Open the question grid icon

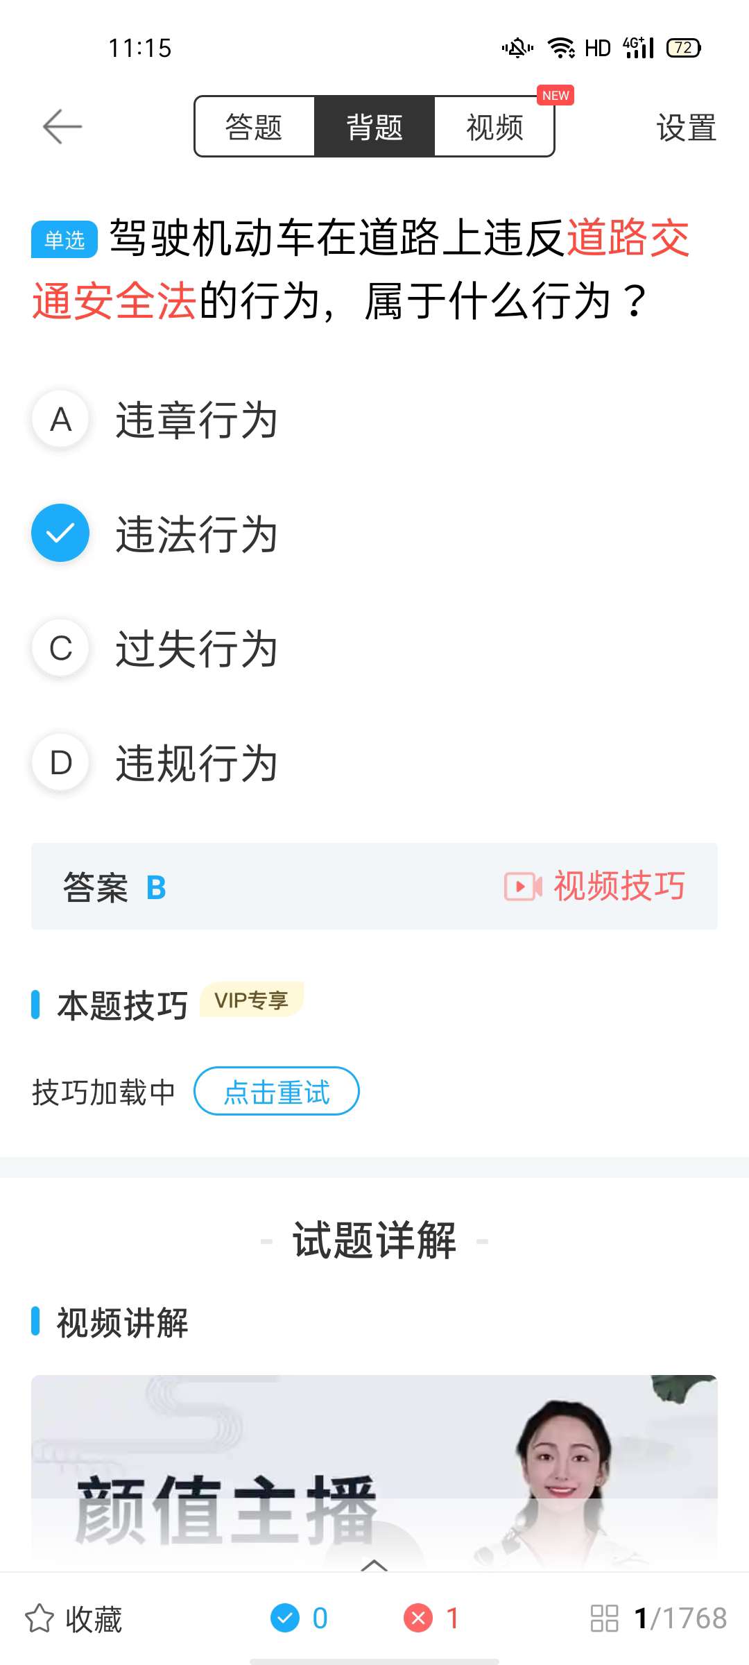pos(604,1619)
